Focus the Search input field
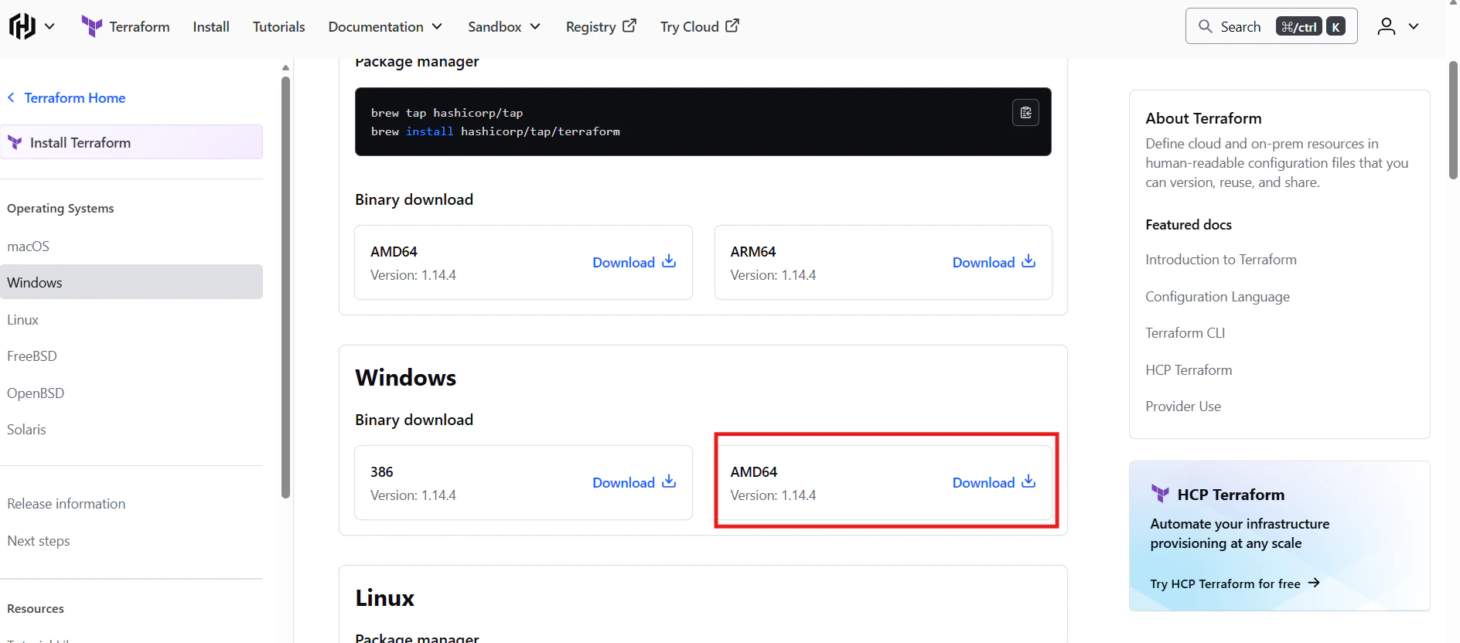Viewport: 1460px width, 643px height. (x=1271, y=26)
